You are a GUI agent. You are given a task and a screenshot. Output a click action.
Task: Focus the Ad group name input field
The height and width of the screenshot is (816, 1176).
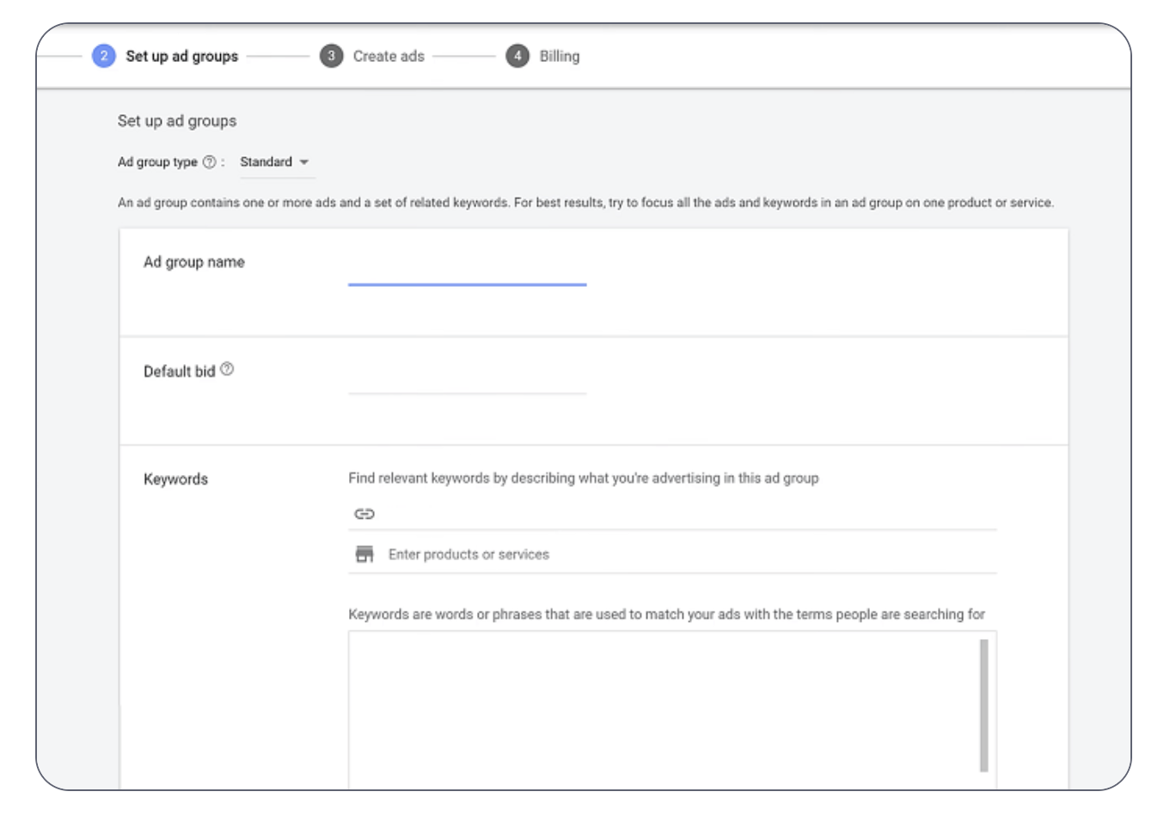point(467,270)
